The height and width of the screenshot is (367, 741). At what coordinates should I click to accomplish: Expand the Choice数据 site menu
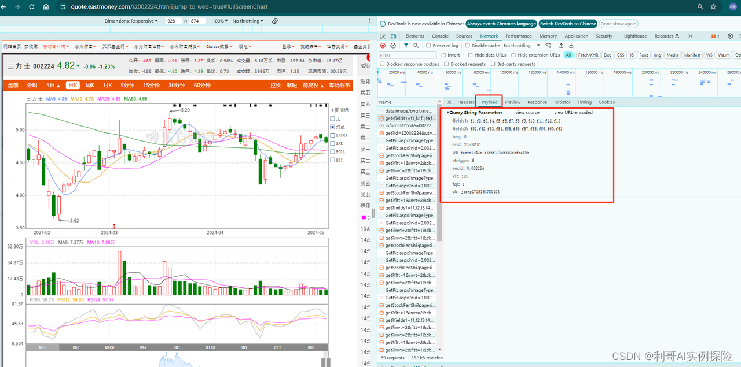219,46
